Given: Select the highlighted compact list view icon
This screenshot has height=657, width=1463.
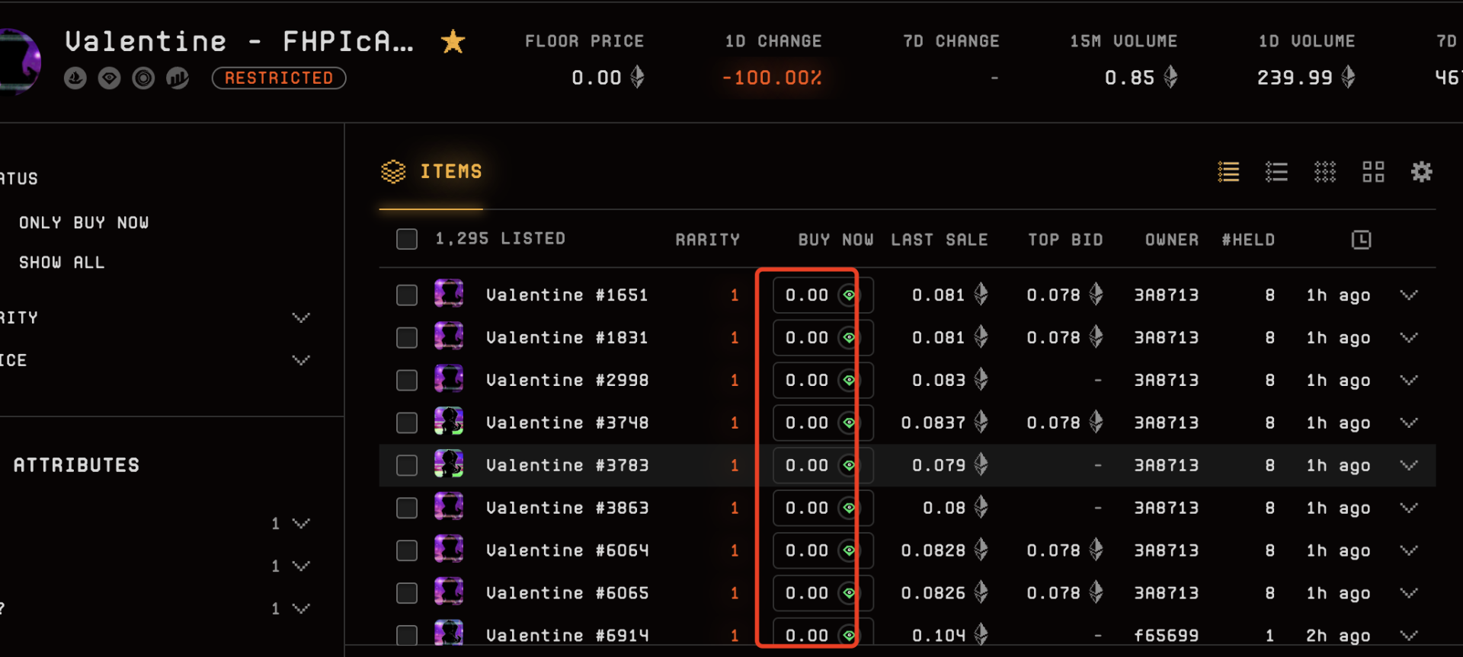Looking at the screenshot, I should tap(1228, 172).
